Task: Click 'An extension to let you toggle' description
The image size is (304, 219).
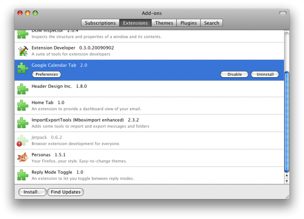Action: [83, 179]
